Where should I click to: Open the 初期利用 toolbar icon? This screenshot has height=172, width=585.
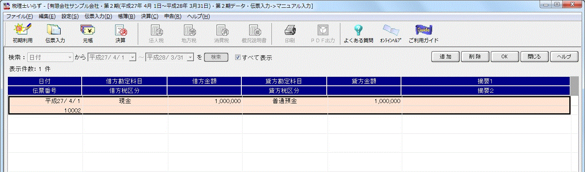coord(22,33)
